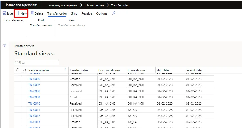Open transfer order TN-0012
The width and height of the screenshot is (242, 128).
[x=34, y=116]
